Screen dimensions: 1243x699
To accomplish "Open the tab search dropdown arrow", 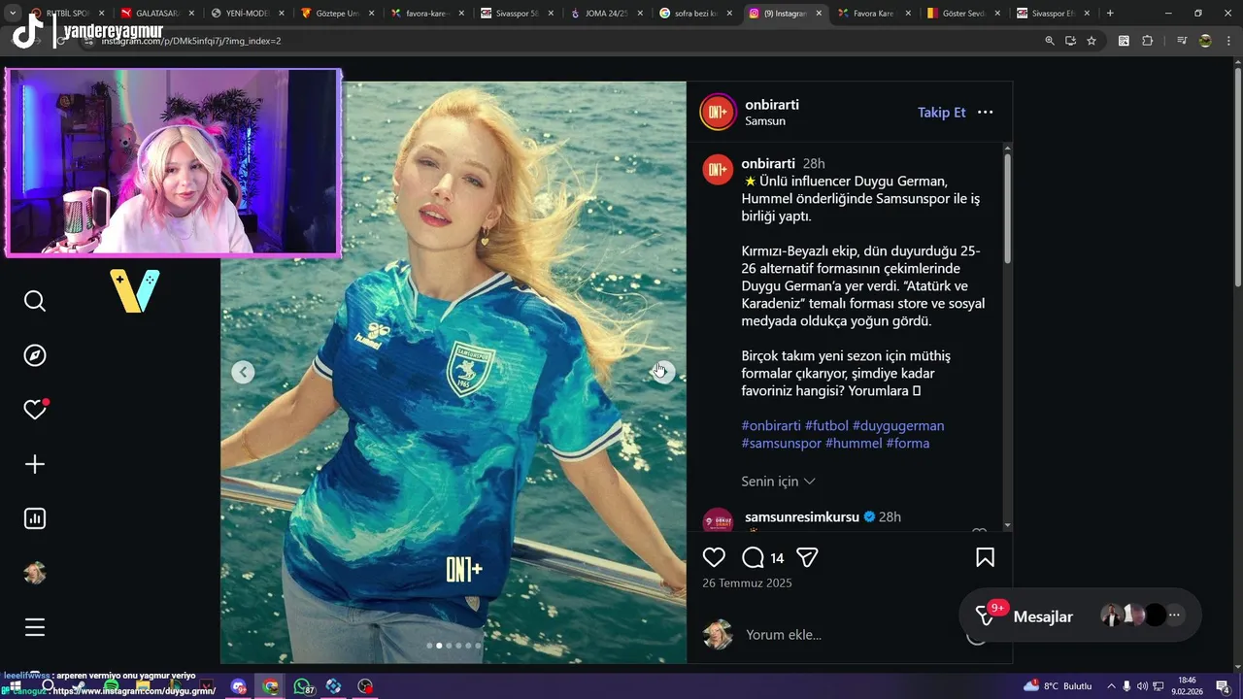I will tap(13, 14).
